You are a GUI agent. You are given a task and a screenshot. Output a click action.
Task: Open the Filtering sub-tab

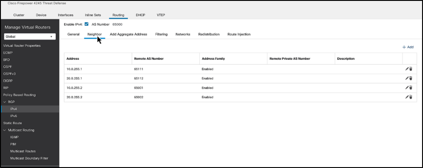point(161,34)
